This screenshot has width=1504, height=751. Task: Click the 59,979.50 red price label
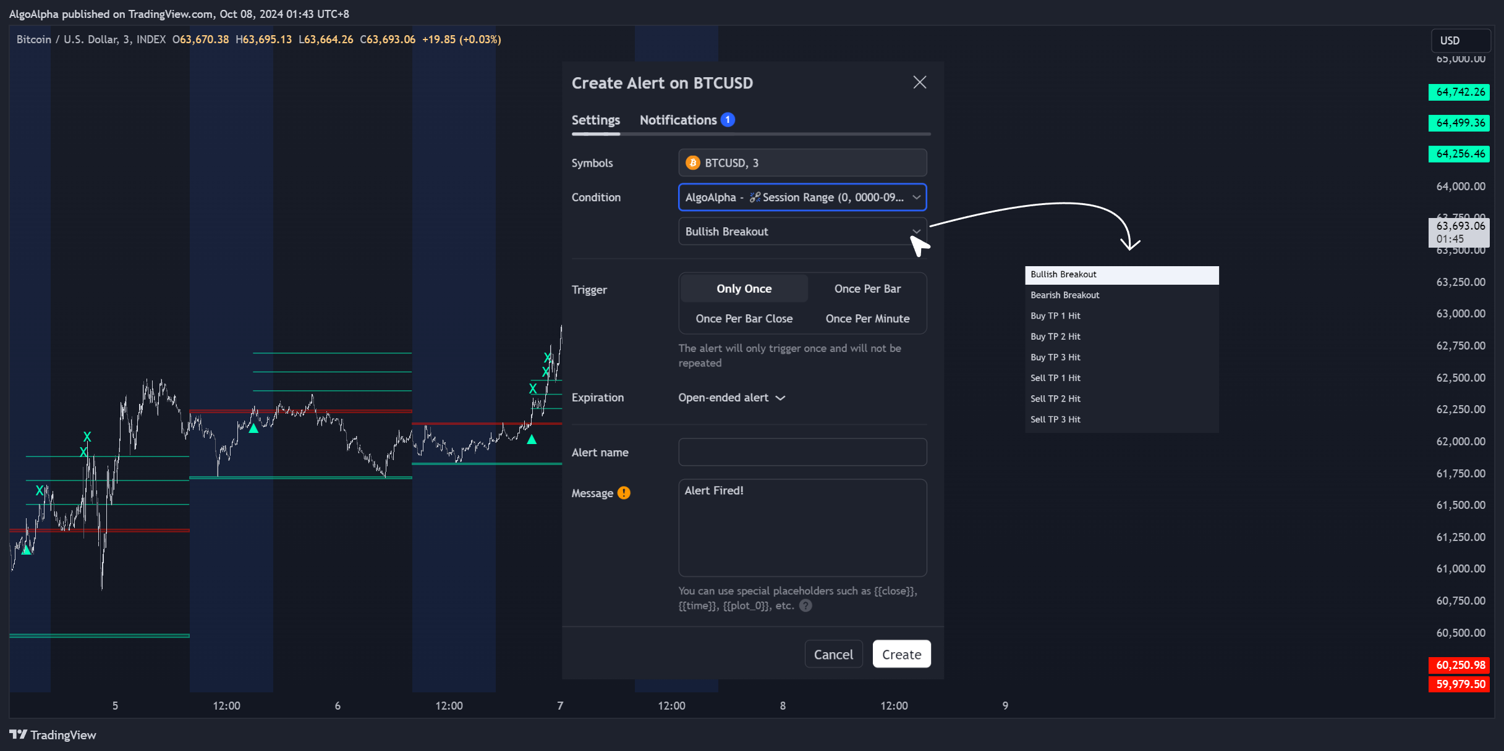(x=1459, y=684)
